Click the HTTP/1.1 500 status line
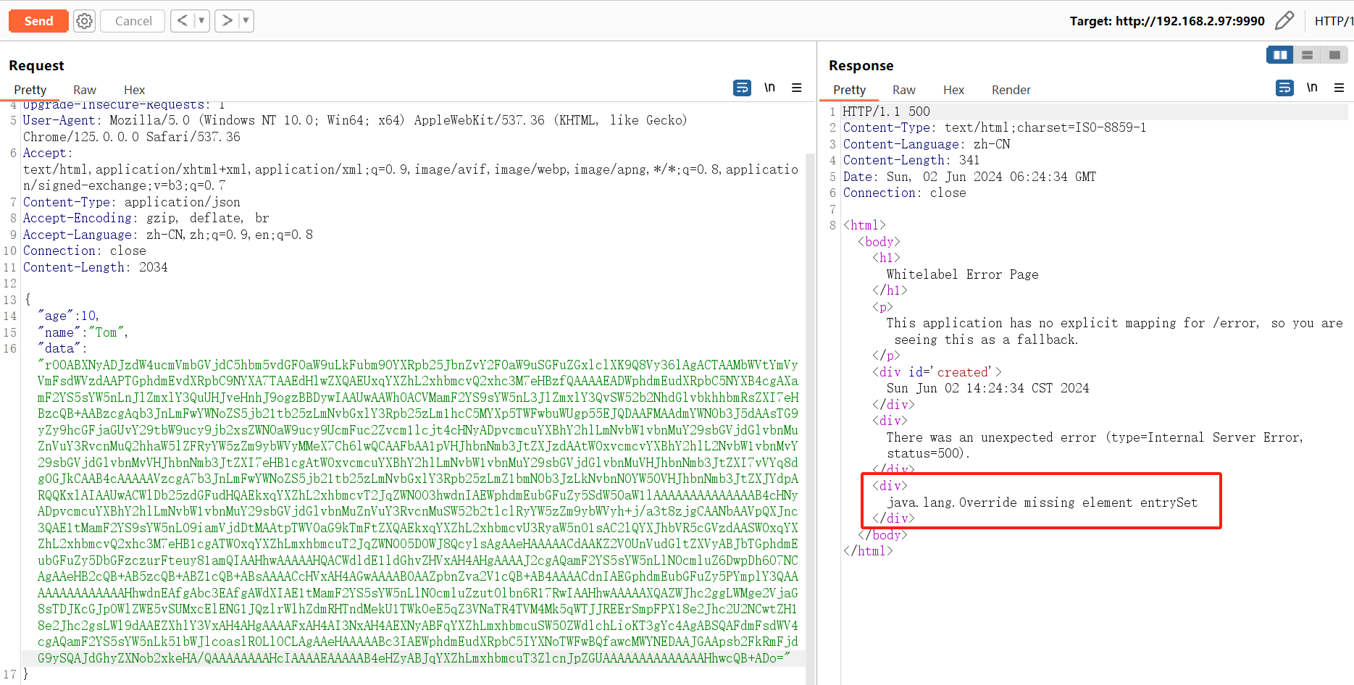 pyautogui.click(x=886, y=112)
